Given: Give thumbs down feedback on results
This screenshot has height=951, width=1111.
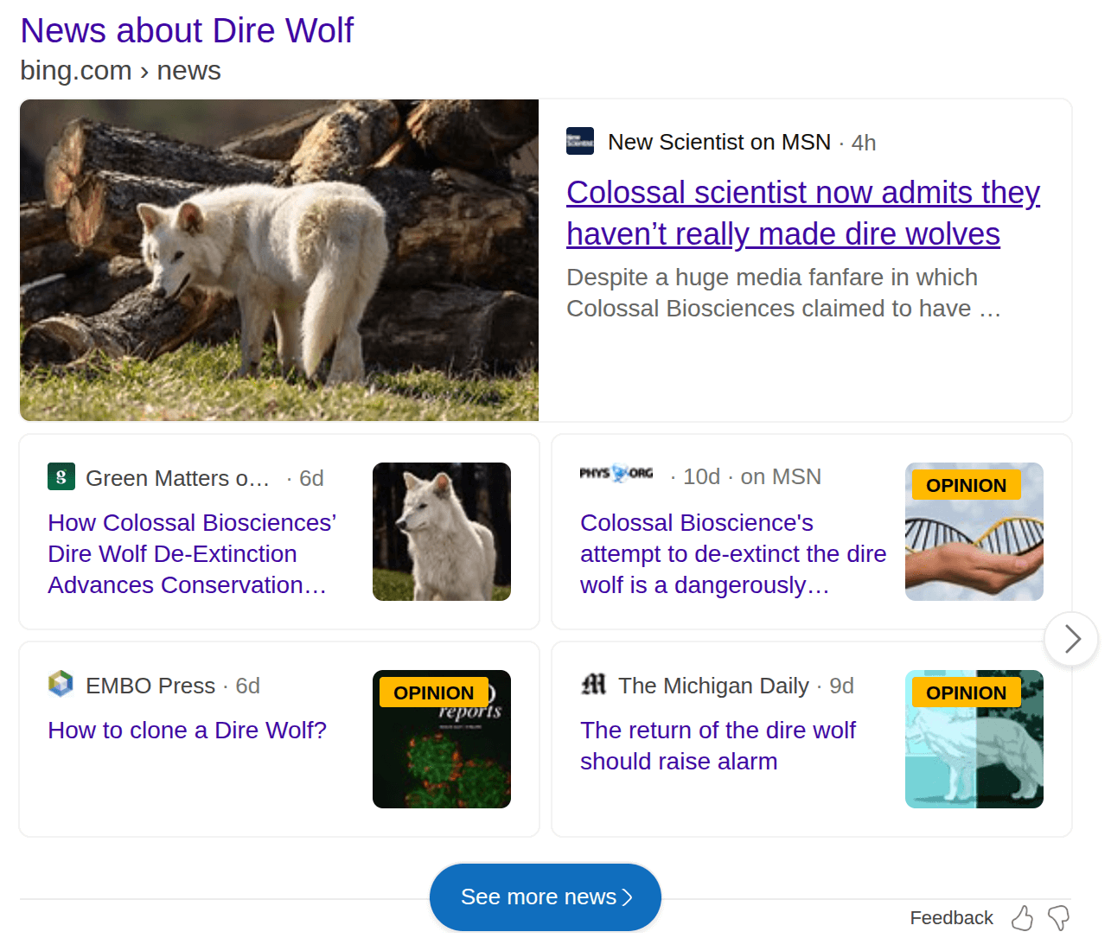Looking at the screenshot, I should (x=1059, y=918).
